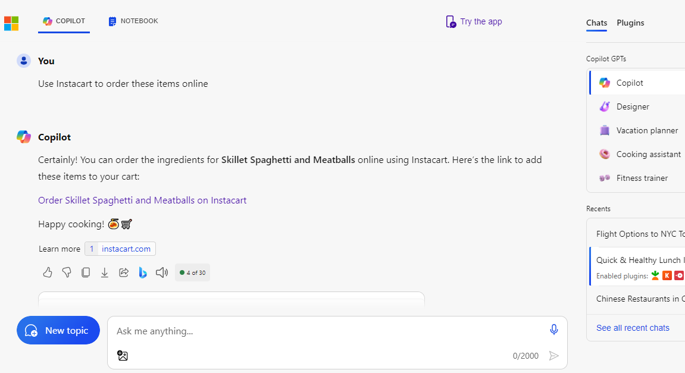Search on Bing via the Bing icon
Viewport: 685px width, 373px height.
[x=142, y=272]
